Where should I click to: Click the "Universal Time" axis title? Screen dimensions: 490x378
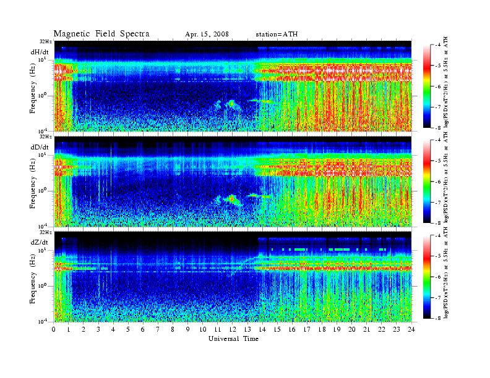[x=233, y=338]
